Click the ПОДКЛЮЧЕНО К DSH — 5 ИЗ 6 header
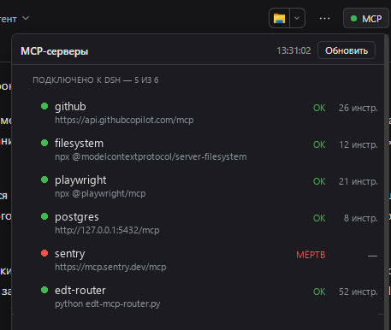The width and height of the screenshot is (391, 330). (x=96, y=80)
